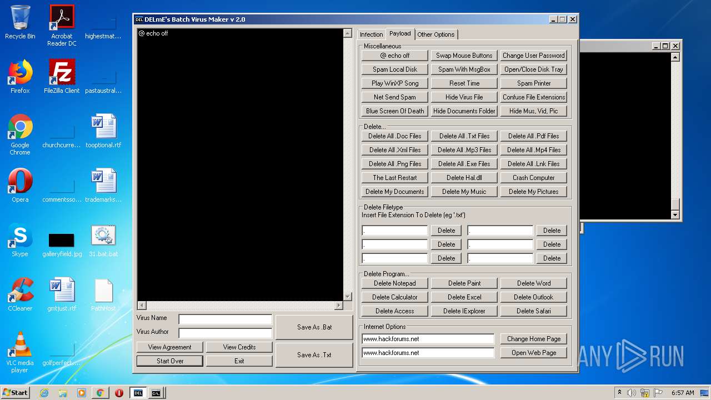Click the Swap Mouse Buttons button

tap(464, 56)
